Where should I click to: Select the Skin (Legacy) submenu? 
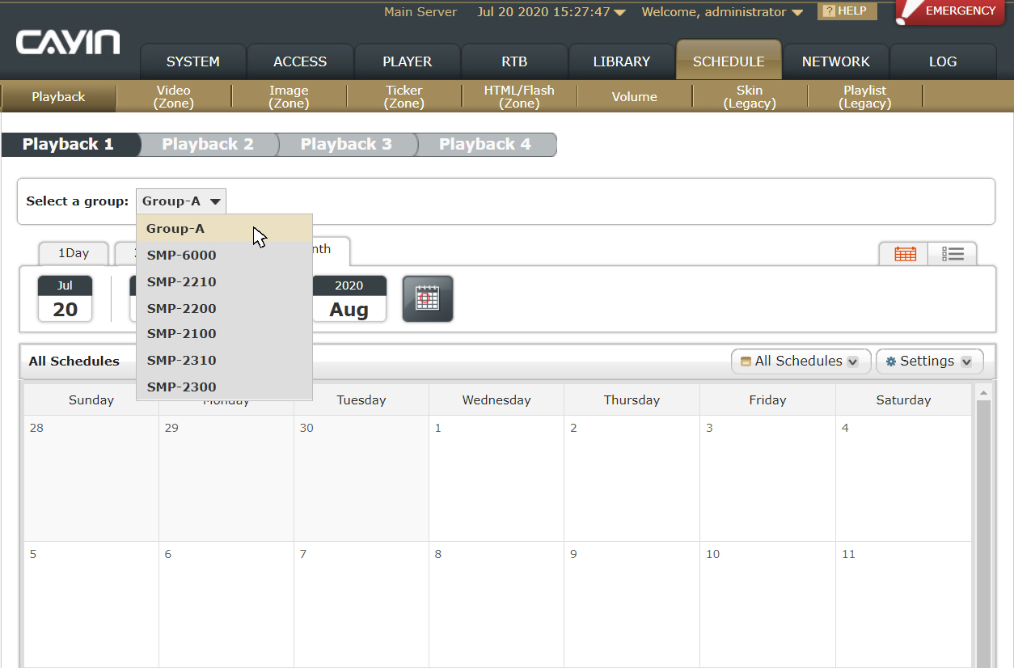[750, 96]
